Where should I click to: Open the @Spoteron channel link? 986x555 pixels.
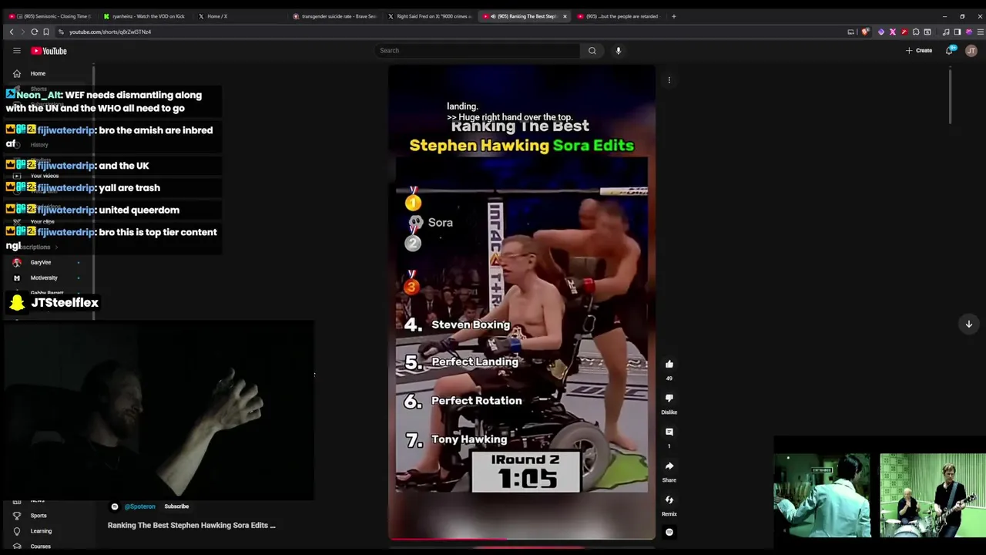pyautogui.click(x=139, y=506)
